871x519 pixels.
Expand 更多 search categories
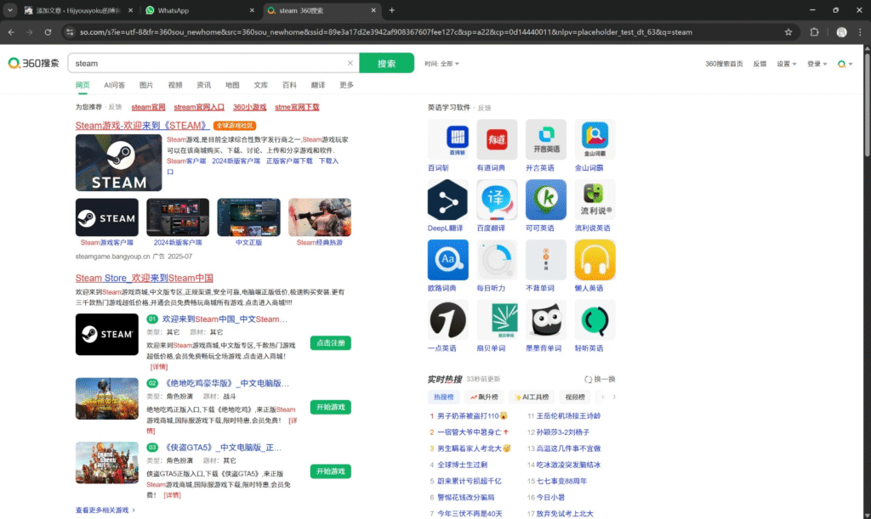tap(347, 85)
